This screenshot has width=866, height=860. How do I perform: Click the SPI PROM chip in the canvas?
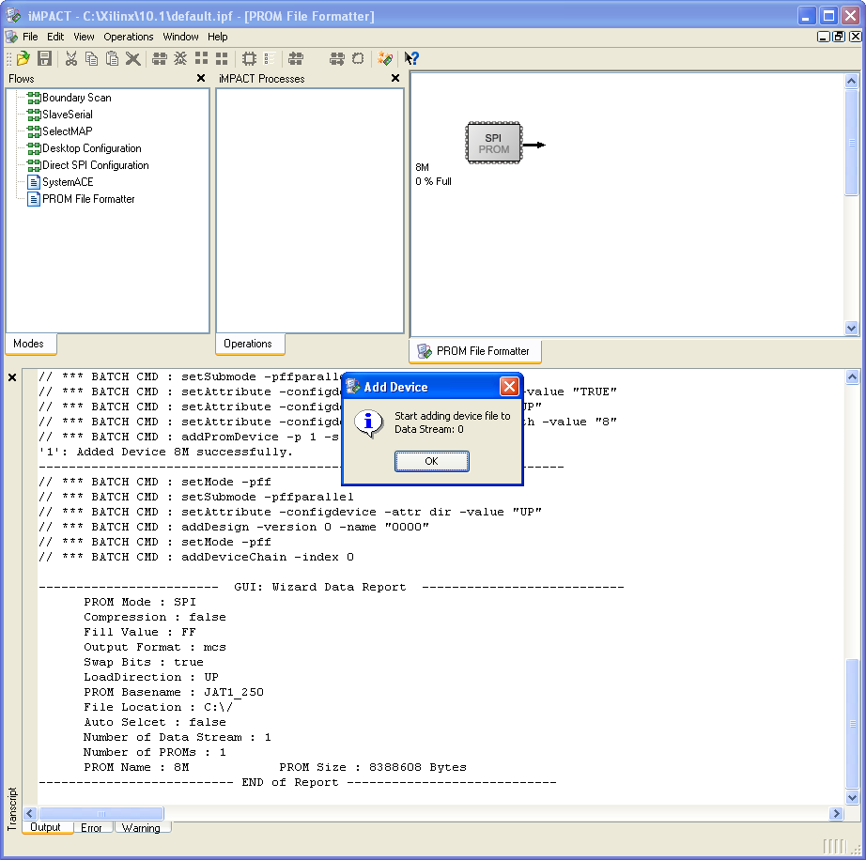pyautogui.click(x=494, y=143)
